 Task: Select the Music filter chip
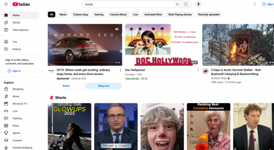63,15
